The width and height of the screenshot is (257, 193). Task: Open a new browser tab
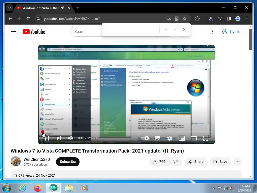(x=78, y=8)
